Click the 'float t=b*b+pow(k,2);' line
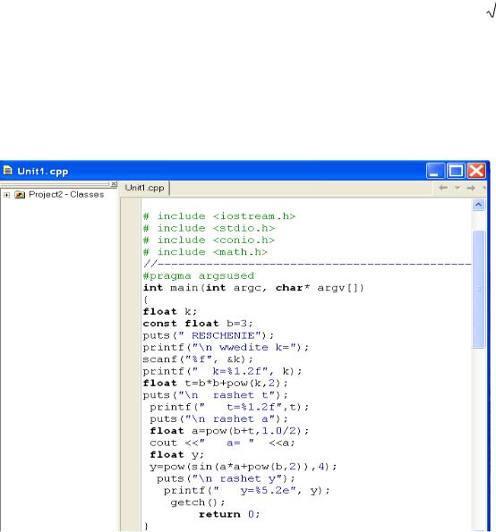 pos(216,383)
